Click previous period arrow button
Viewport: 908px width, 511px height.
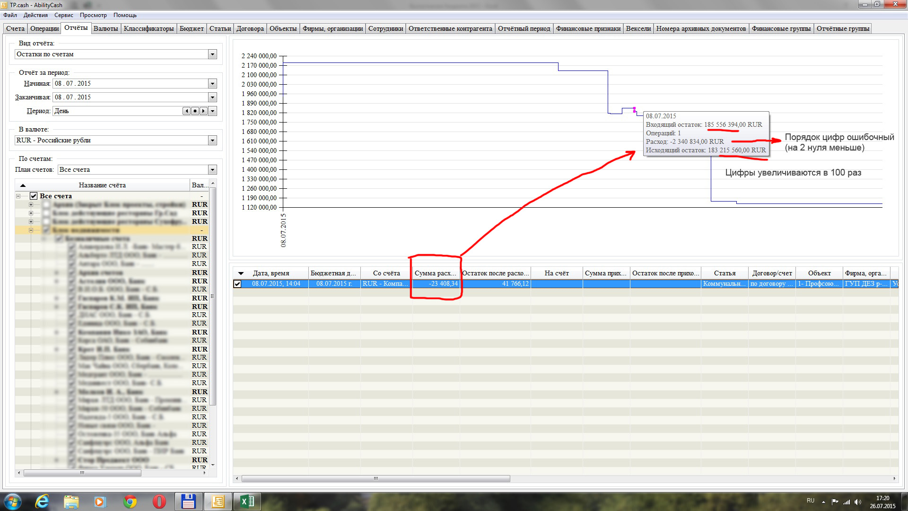(x=187, y=111)
